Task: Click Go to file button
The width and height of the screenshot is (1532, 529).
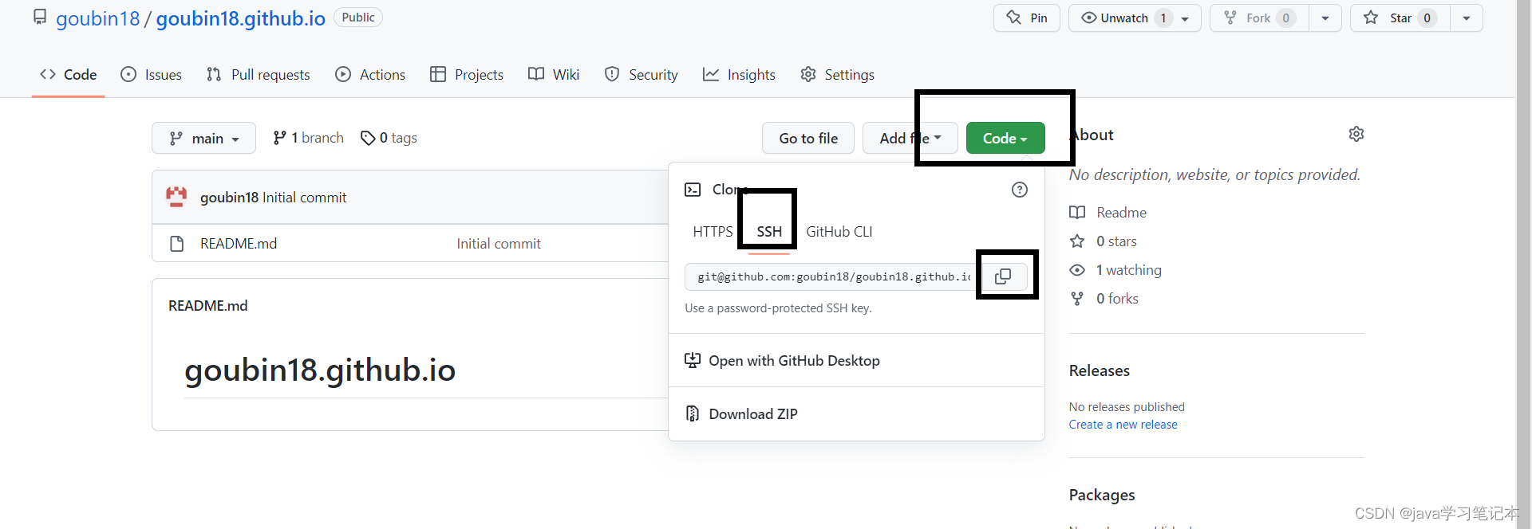Action: (x=808, y=138)
